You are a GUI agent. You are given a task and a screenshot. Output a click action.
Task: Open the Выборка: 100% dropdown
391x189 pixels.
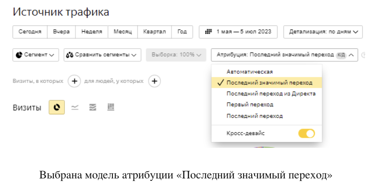(x=176, y=55)
